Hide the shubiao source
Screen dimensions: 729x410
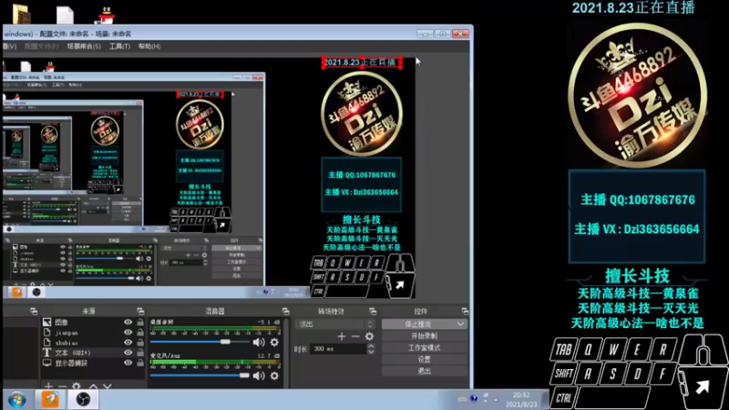pyautogui.click(x=128, y=343)
